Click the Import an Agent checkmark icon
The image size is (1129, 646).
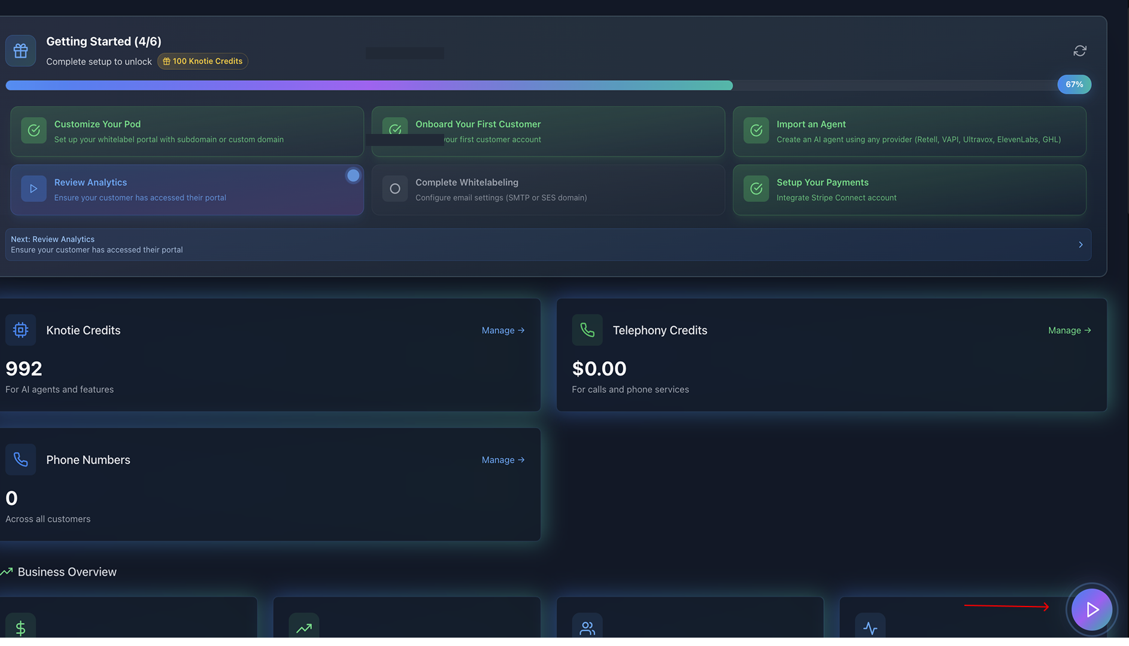coord(756,130)
